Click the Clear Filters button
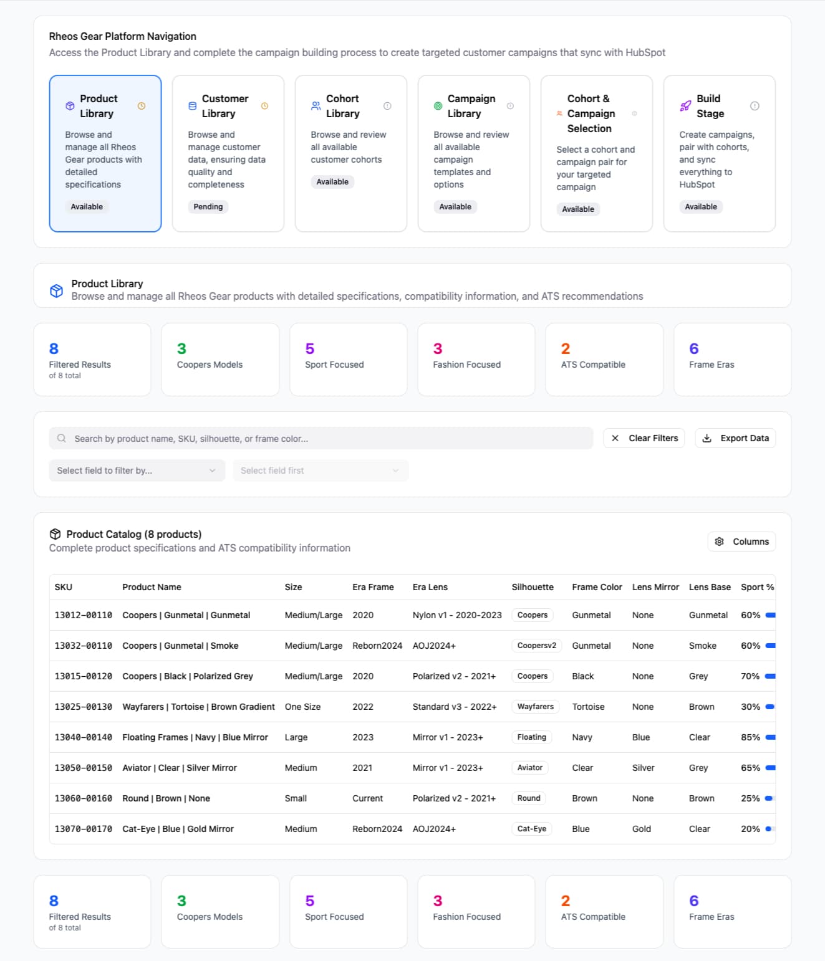 coord(644,438)
